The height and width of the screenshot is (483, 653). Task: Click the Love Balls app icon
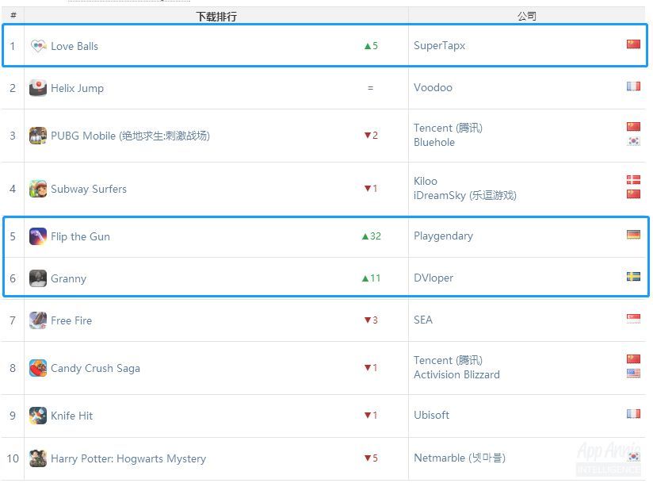[x=38, y=46]
